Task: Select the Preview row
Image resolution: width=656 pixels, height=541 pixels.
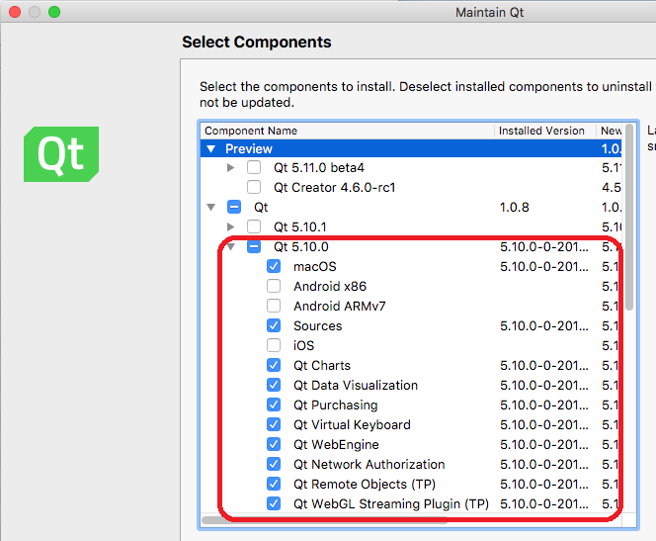Action: click(x=411, y=148)
